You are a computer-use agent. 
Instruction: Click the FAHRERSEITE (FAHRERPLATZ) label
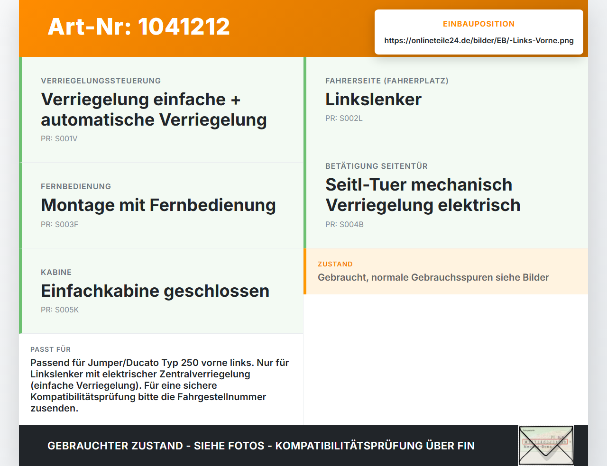(x=387, y=81)
